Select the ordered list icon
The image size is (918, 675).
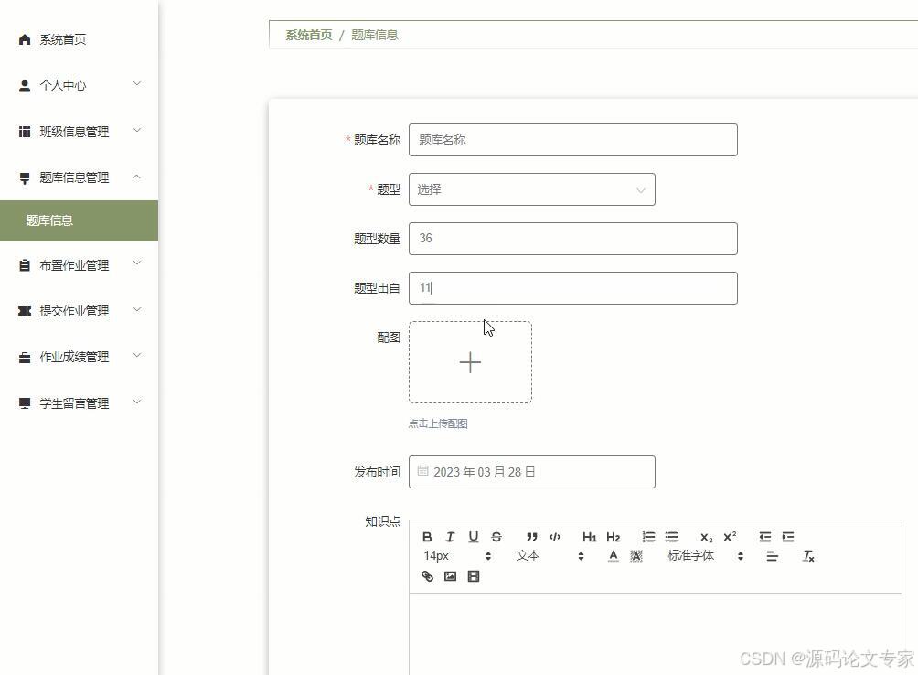[x=648, y=537]
